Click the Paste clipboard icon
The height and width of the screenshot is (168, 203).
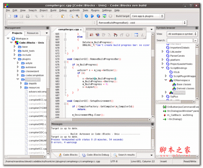coord(63,16)
